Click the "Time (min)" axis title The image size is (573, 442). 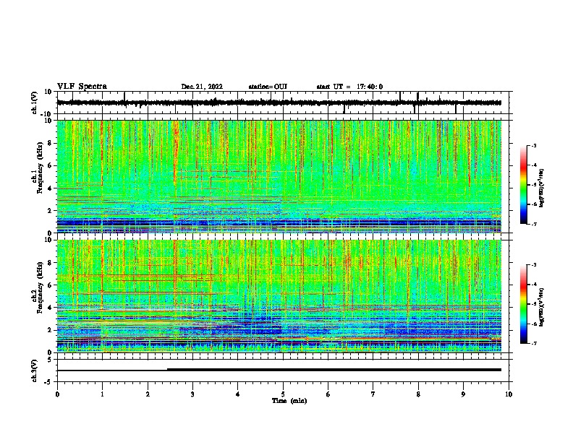[289, 401]
